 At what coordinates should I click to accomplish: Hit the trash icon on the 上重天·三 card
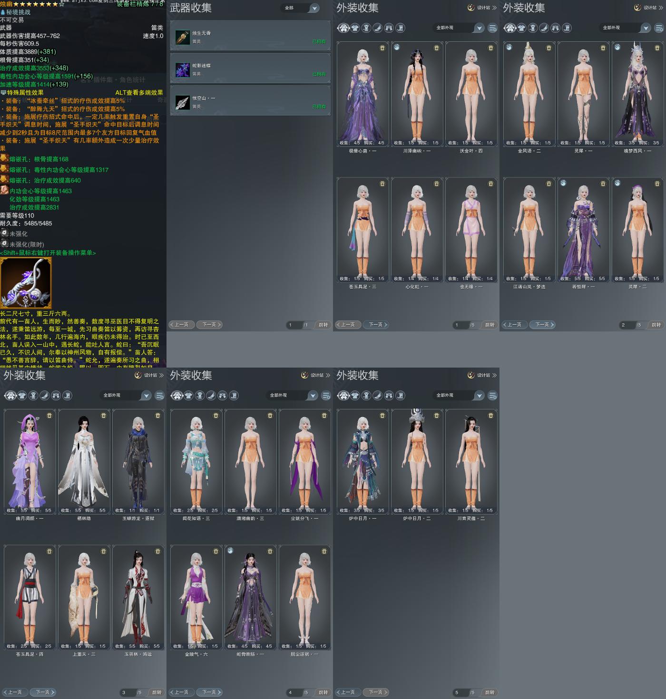pyautogui.click(x=104, y=552)
